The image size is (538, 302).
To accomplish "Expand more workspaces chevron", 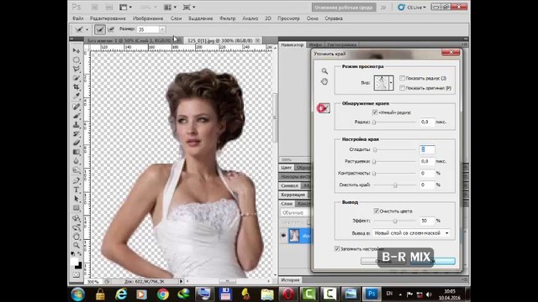I will [383, 8].
